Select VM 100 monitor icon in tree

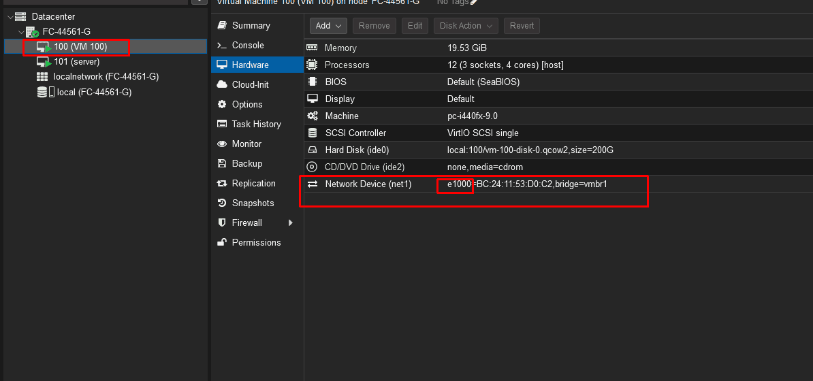click(x=44, y=47)
